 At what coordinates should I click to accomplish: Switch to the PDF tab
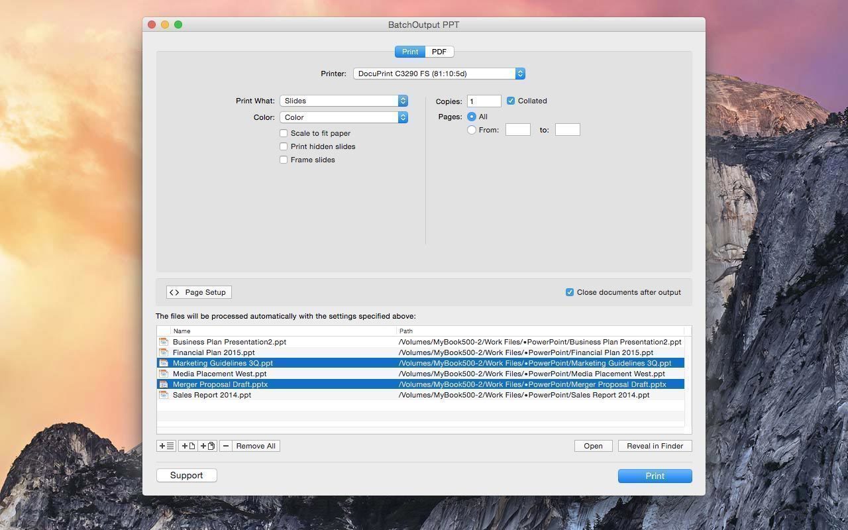pyautogui.click(x=439, y=52)
